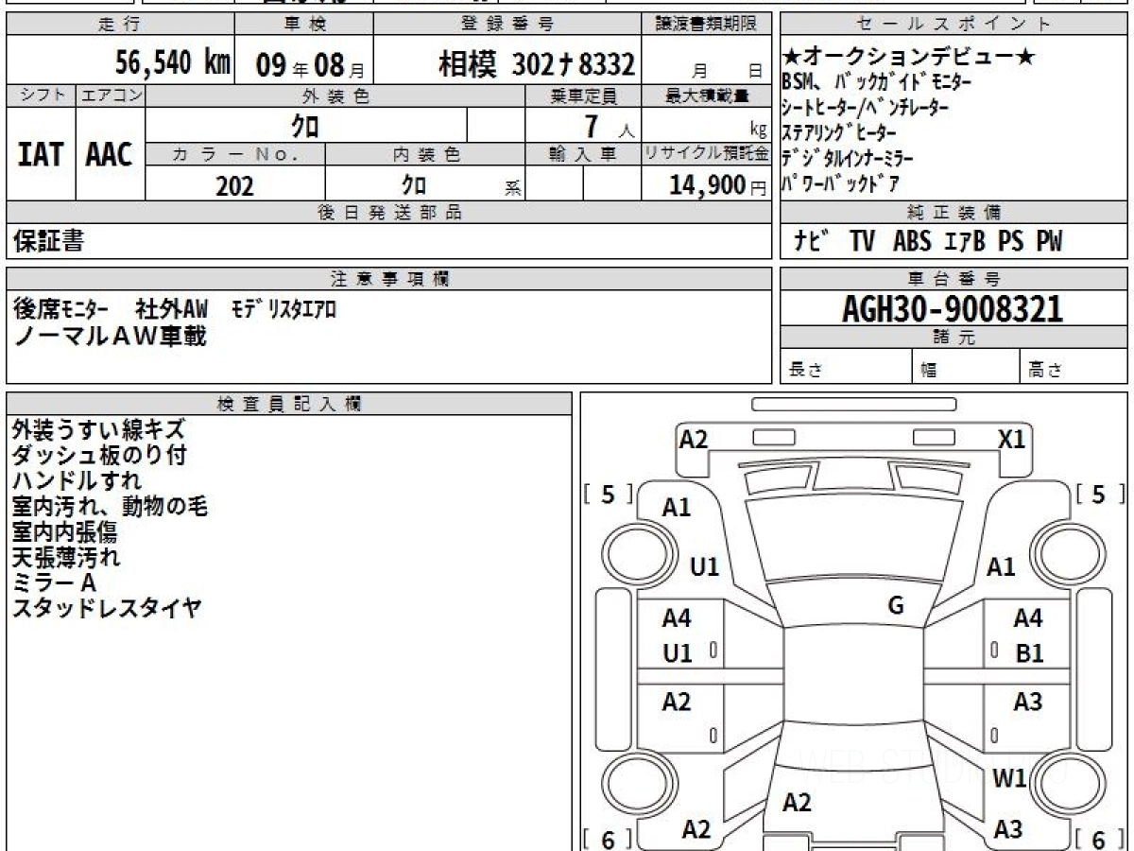Click inspector note スタッドレスタイヤ
The width and height of the screenshot is (1134, 851).
click(107, 609)
